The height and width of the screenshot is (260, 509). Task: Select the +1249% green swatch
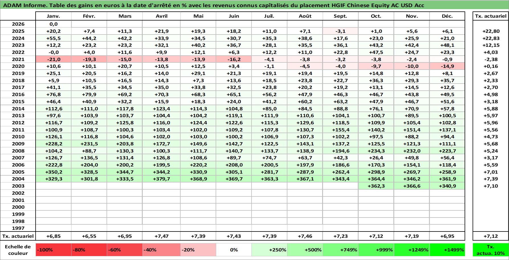tap(412, 250)
